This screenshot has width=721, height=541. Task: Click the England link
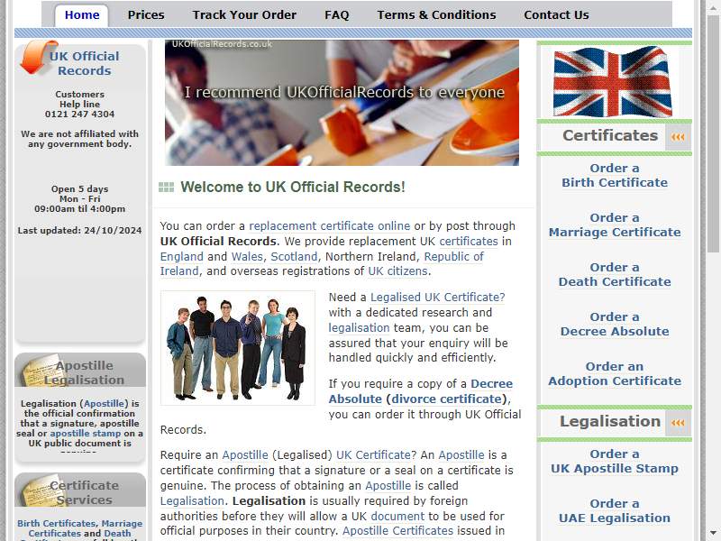pos(182,256)
